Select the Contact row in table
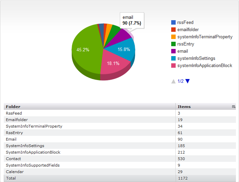239x182 pixels. click(13, 159)
